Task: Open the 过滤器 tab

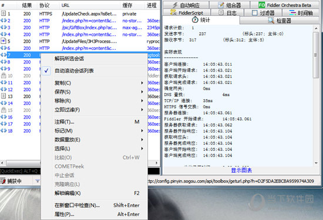Action: click(x=263, y=13)
